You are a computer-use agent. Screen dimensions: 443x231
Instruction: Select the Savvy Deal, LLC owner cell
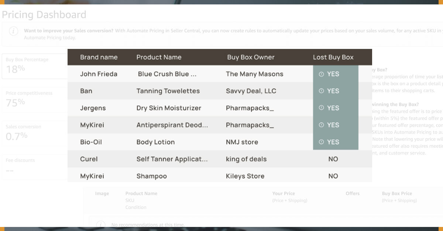(x=251, y=91)
